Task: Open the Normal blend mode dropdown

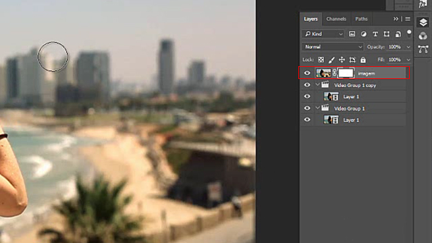Action: (x=333, y=47)
